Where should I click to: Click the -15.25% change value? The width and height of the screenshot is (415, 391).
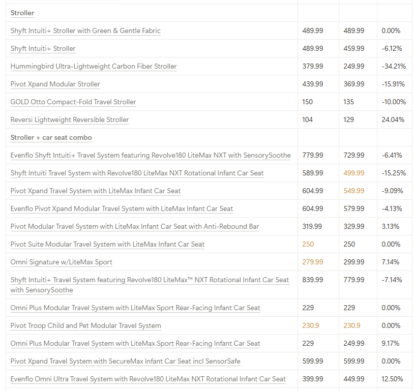pos(394,173)
